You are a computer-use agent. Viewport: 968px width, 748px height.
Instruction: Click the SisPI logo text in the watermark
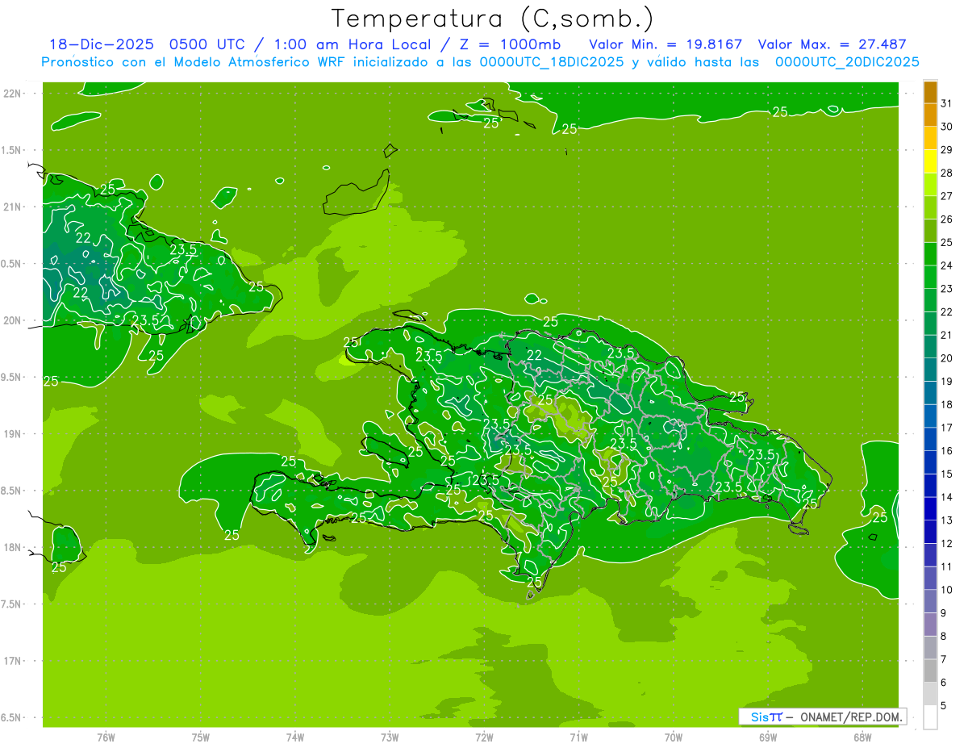[x=766, y=717]
